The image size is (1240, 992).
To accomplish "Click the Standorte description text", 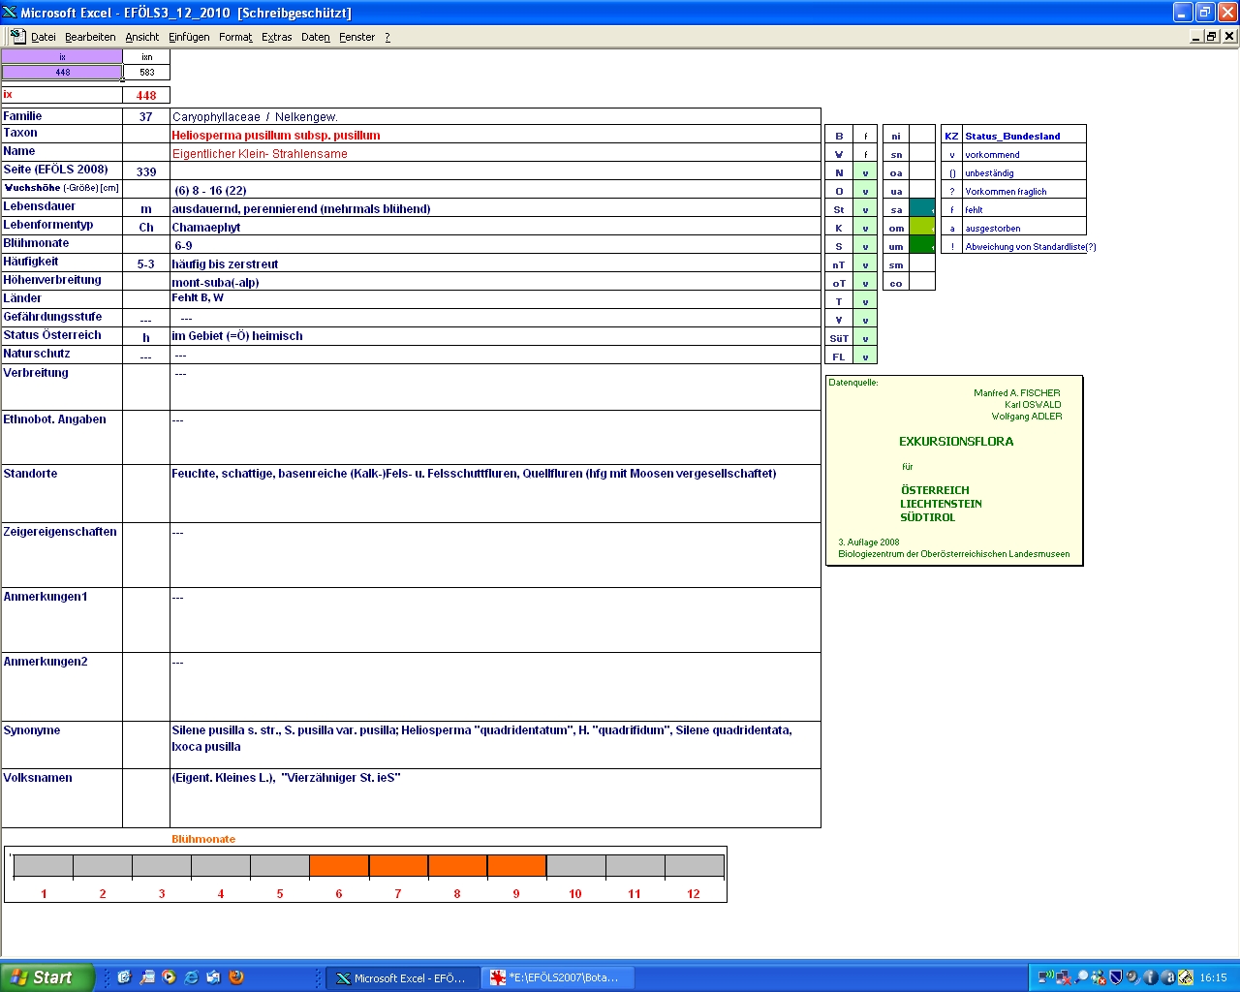I will [474, 474].
